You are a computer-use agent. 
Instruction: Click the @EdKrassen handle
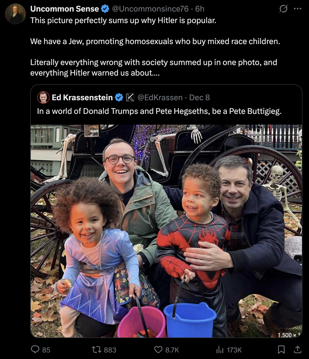coord(160,97)
